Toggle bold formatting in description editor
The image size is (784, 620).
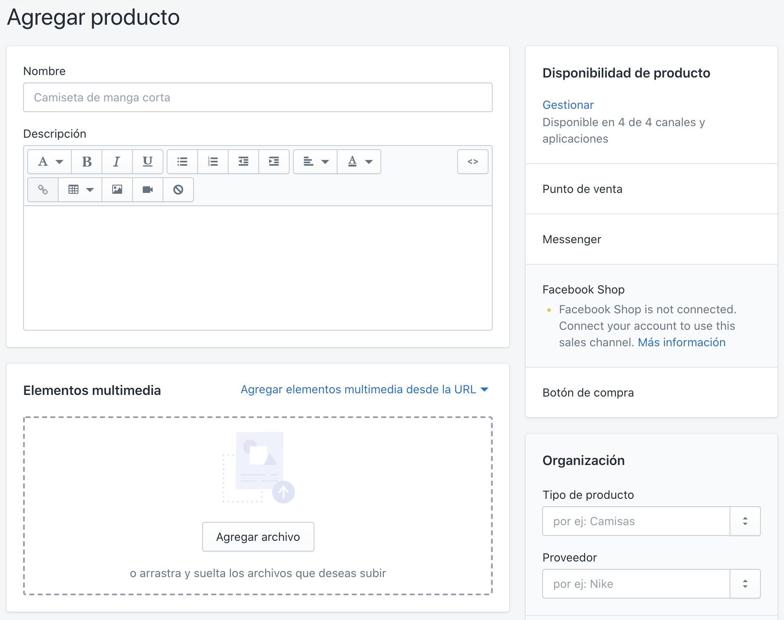pos(87,162)
